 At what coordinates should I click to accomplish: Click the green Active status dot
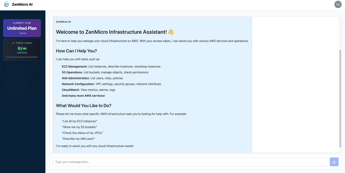(x=18, y=33)
